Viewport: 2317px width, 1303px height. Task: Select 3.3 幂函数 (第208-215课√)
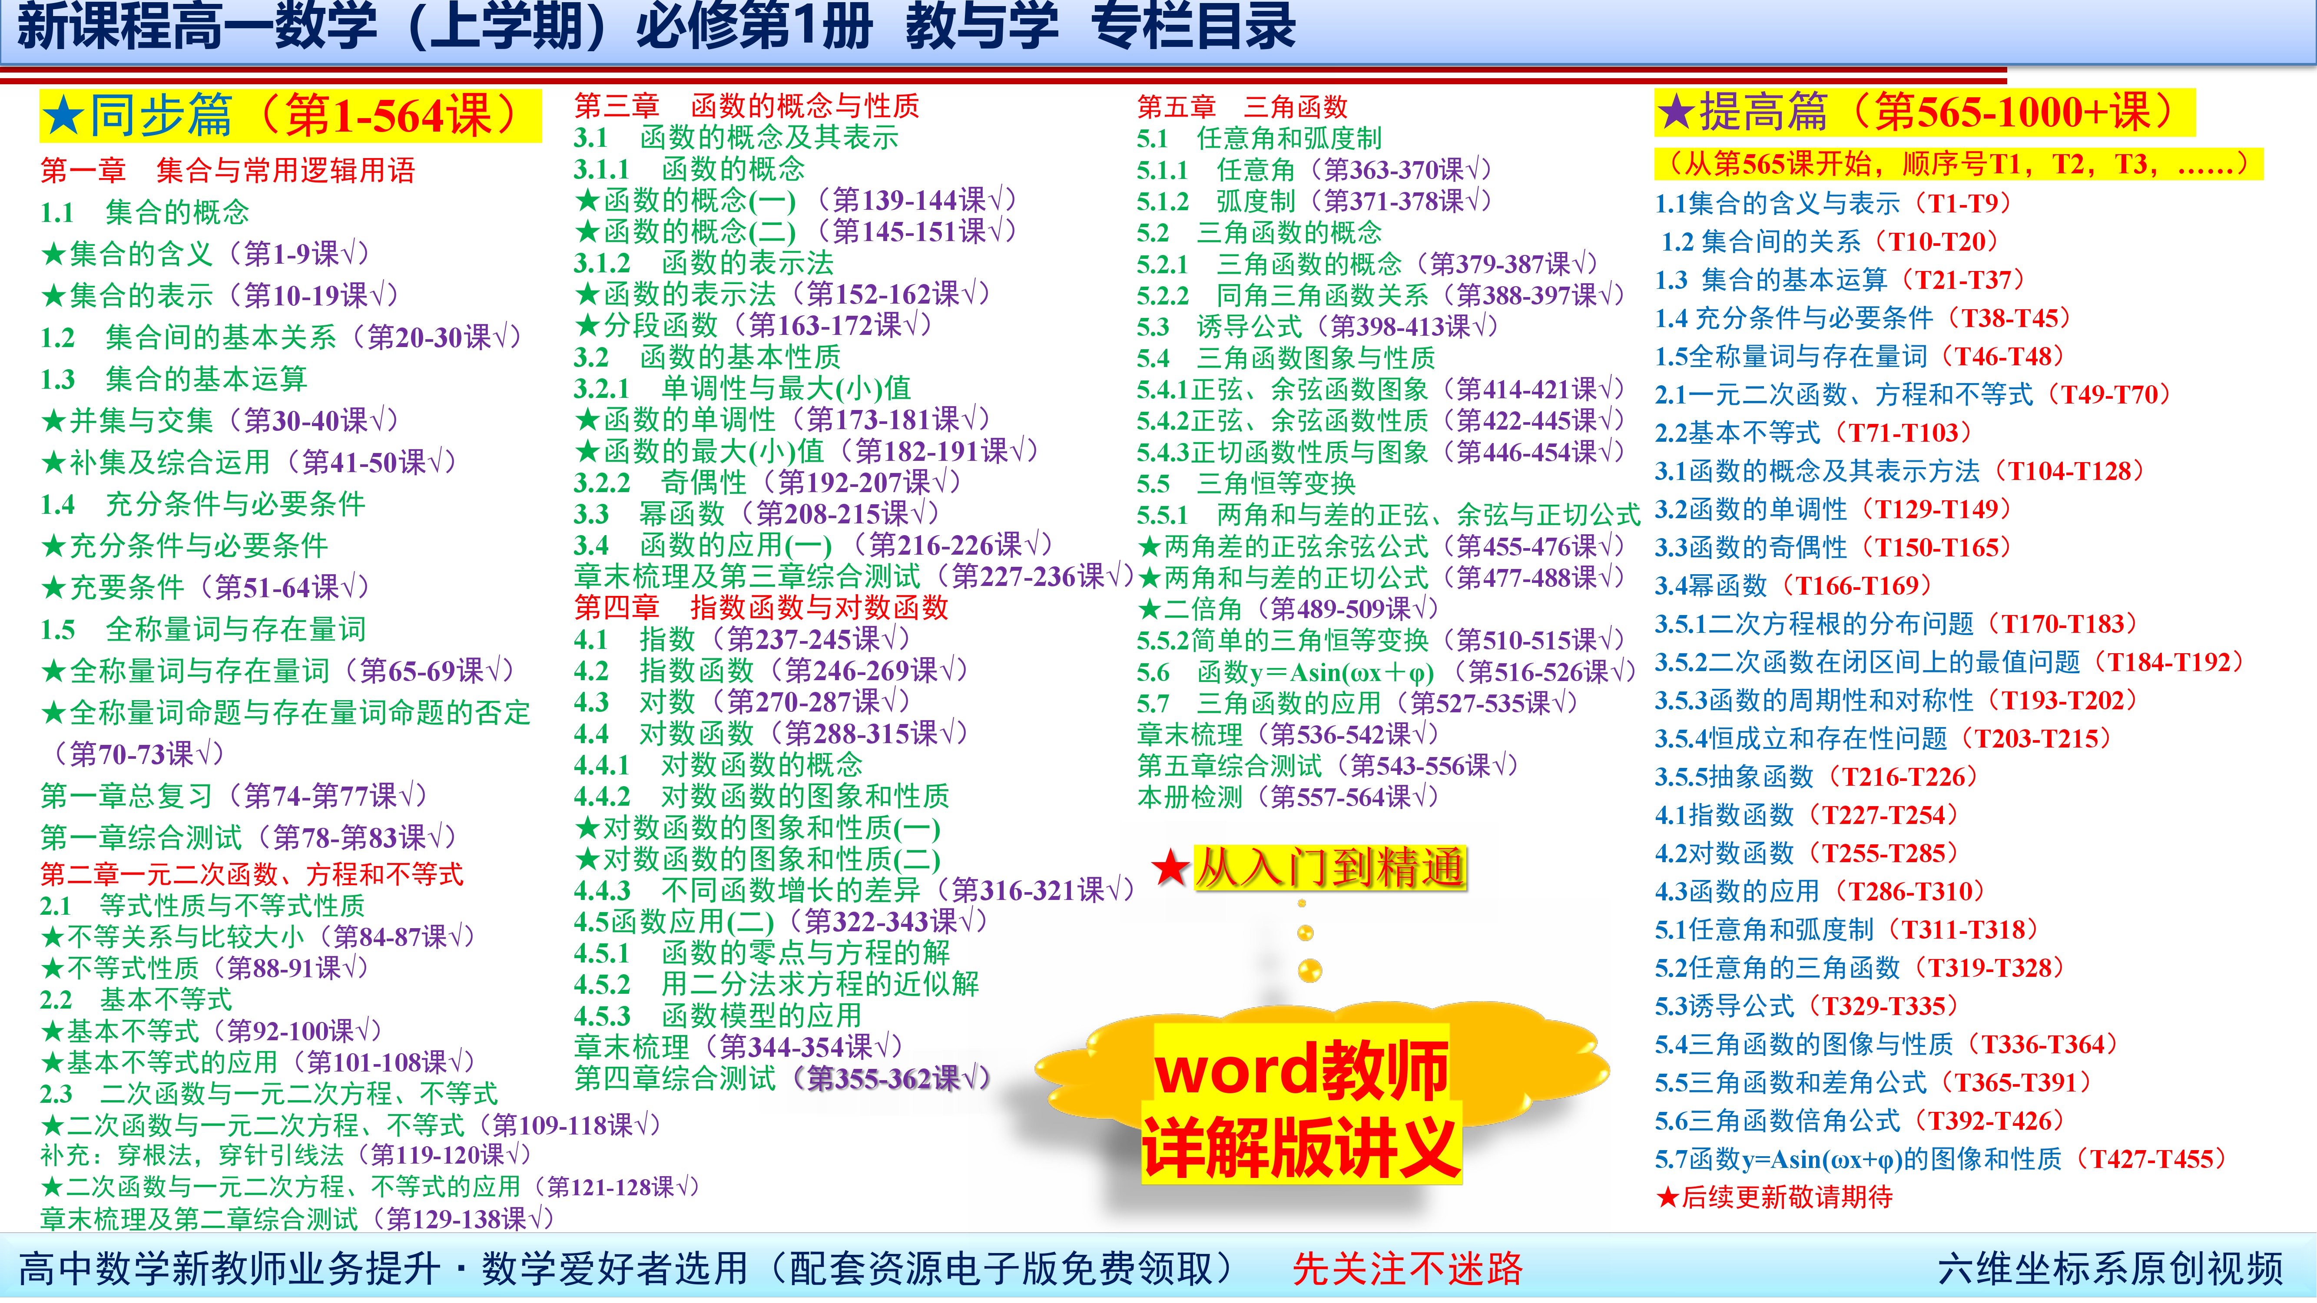point(757,514)
